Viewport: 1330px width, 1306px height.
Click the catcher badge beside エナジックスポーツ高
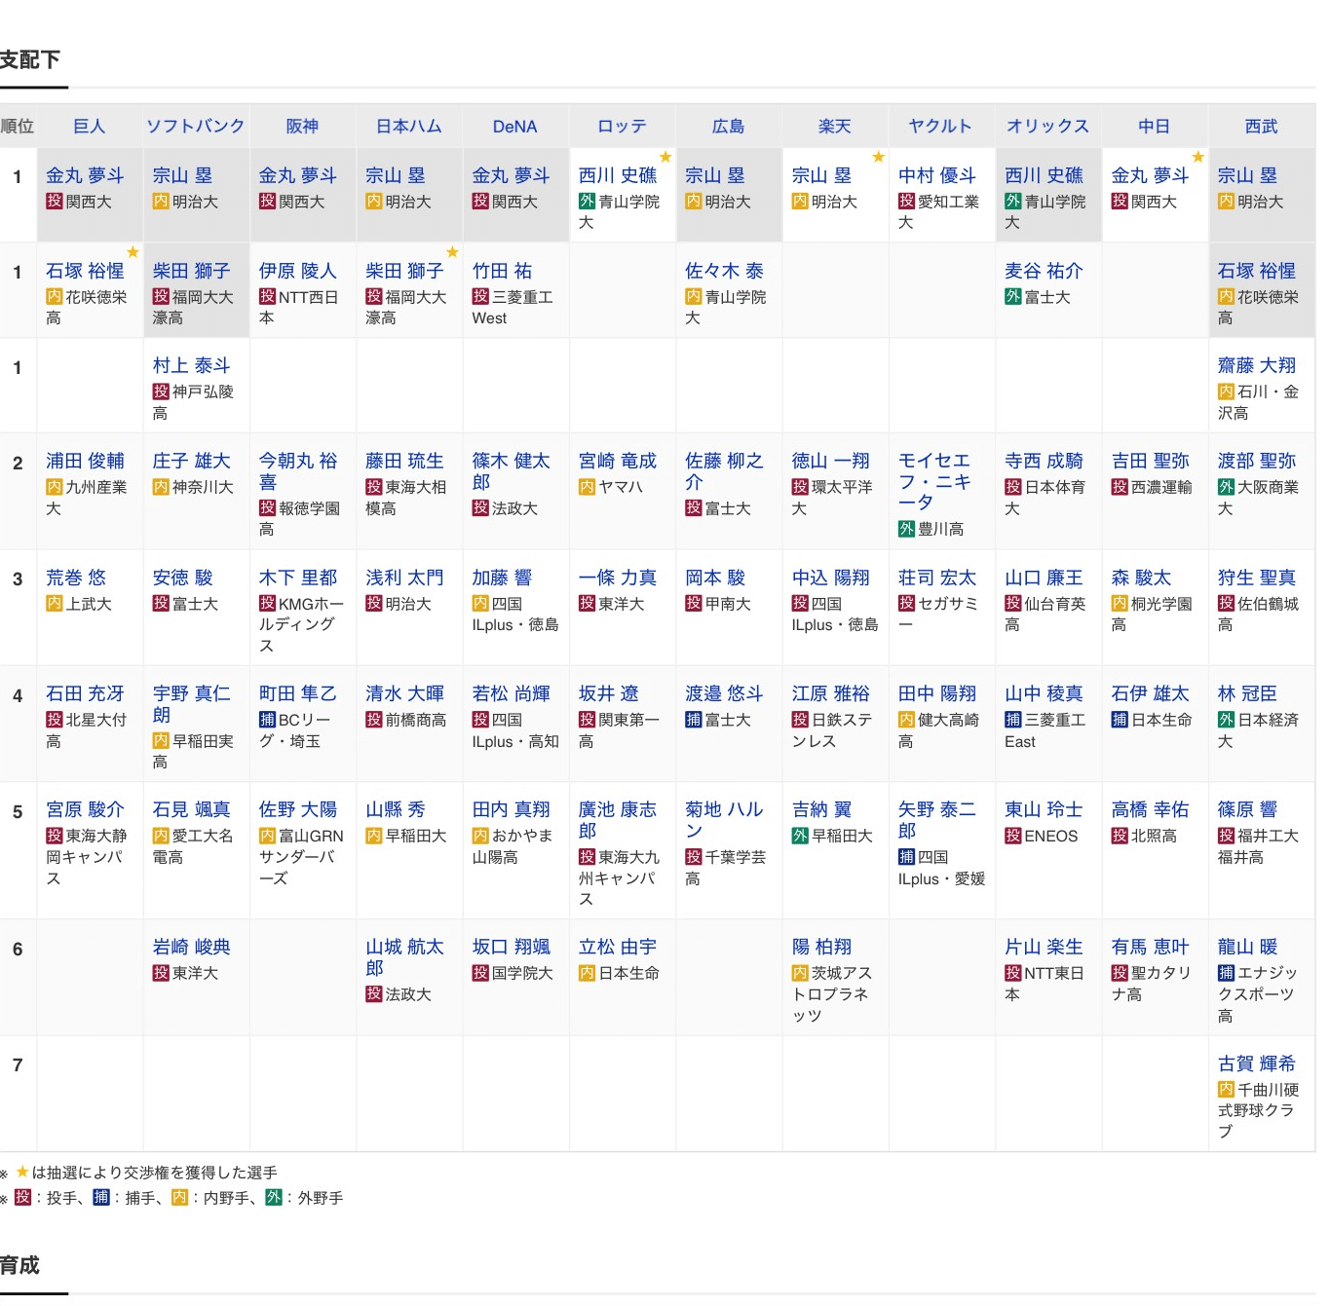point(1226,973)
